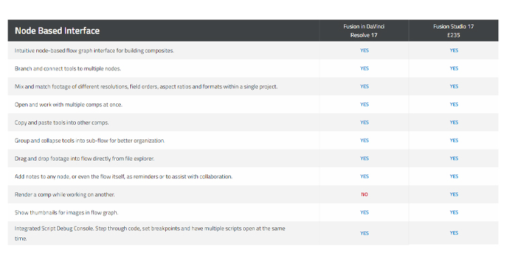Select the "Fusion Studio 17 £235" column header
This screenshot has height=268, width=507.
[454, 31]
